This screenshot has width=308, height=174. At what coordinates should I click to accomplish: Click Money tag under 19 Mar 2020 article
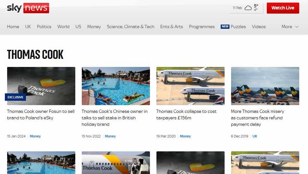(185, 136)
